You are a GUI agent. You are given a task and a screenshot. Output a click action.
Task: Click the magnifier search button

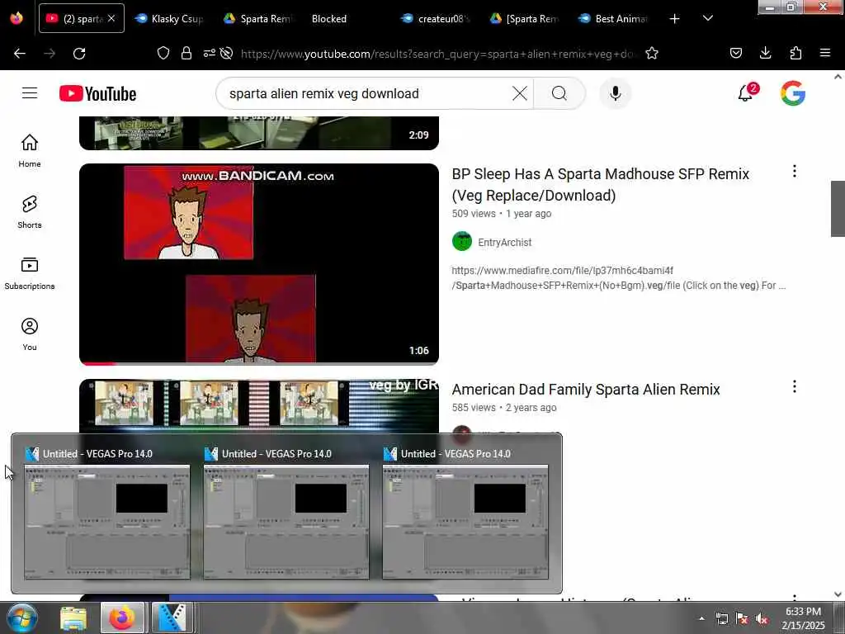559,93
